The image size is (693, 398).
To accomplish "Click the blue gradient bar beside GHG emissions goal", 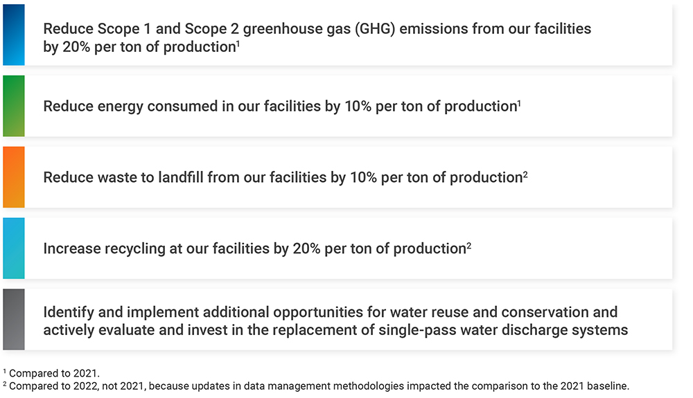I will coord(14,35).
